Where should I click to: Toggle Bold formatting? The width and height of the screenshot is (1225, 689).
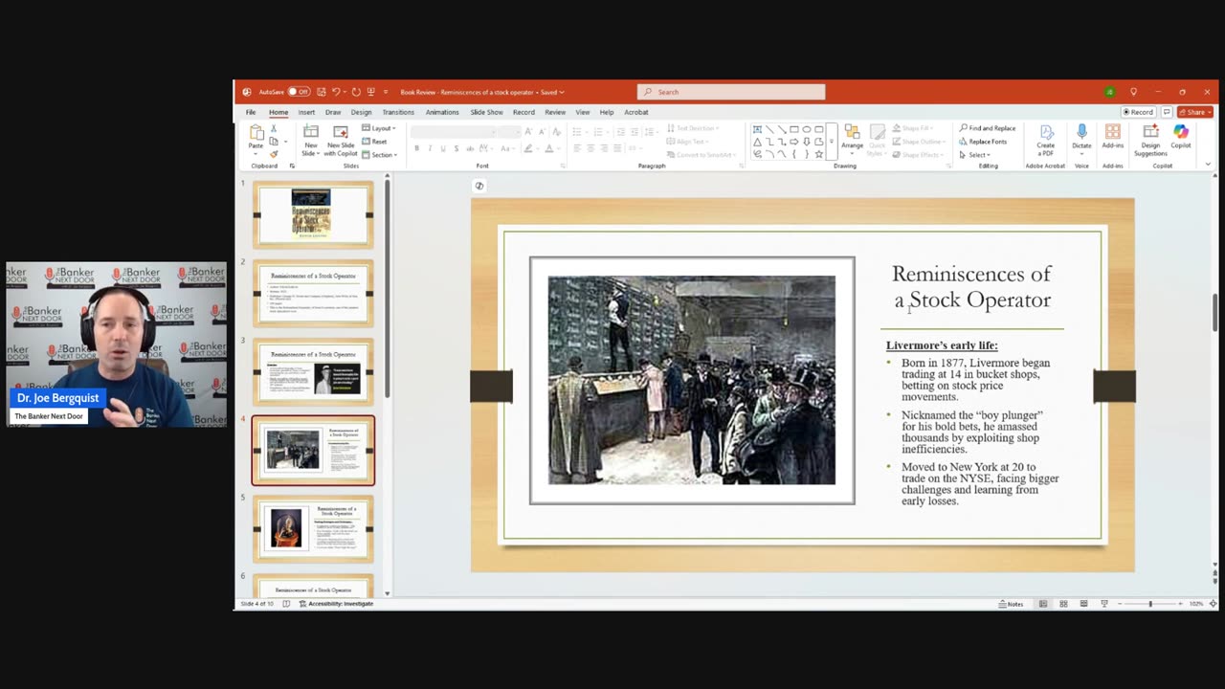point(416,148)
